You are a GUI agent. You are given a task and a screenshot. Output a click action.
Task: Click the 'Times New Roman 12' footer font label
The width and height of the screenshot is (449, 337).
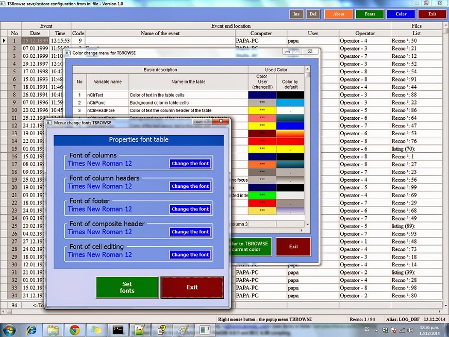[99, 209]
